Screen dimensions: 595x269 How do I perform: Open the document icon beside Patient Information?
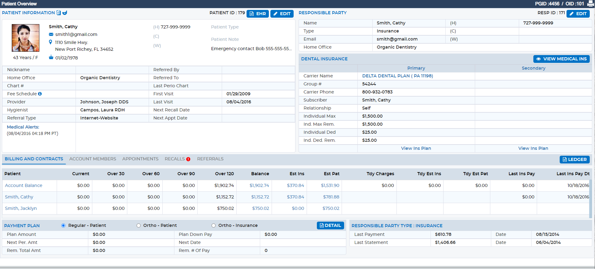click(58, 13)
